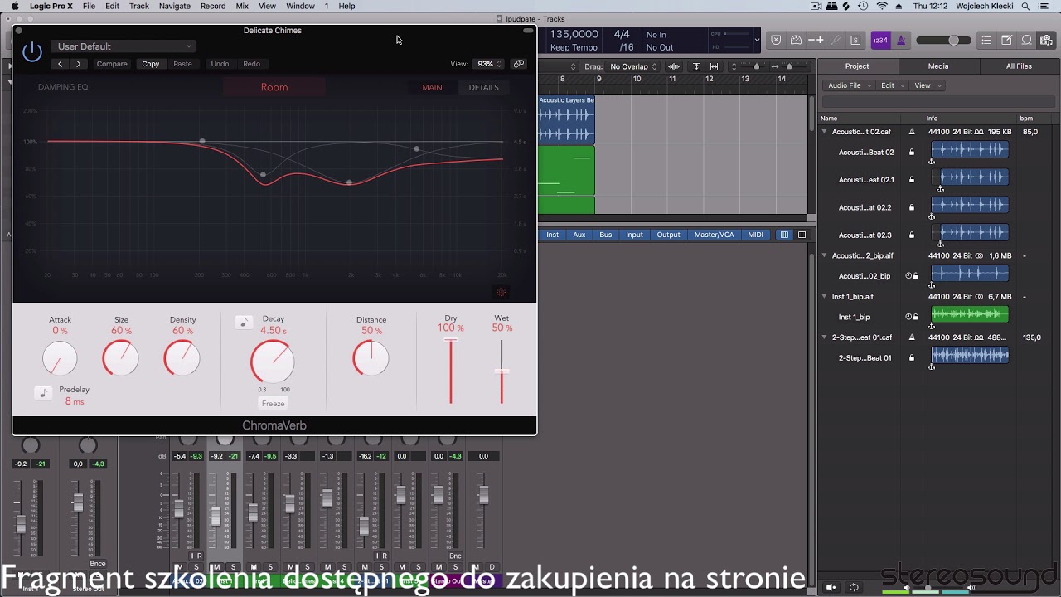
Task: Open the Audio File dropdown menu
Action: coord(850,85)
